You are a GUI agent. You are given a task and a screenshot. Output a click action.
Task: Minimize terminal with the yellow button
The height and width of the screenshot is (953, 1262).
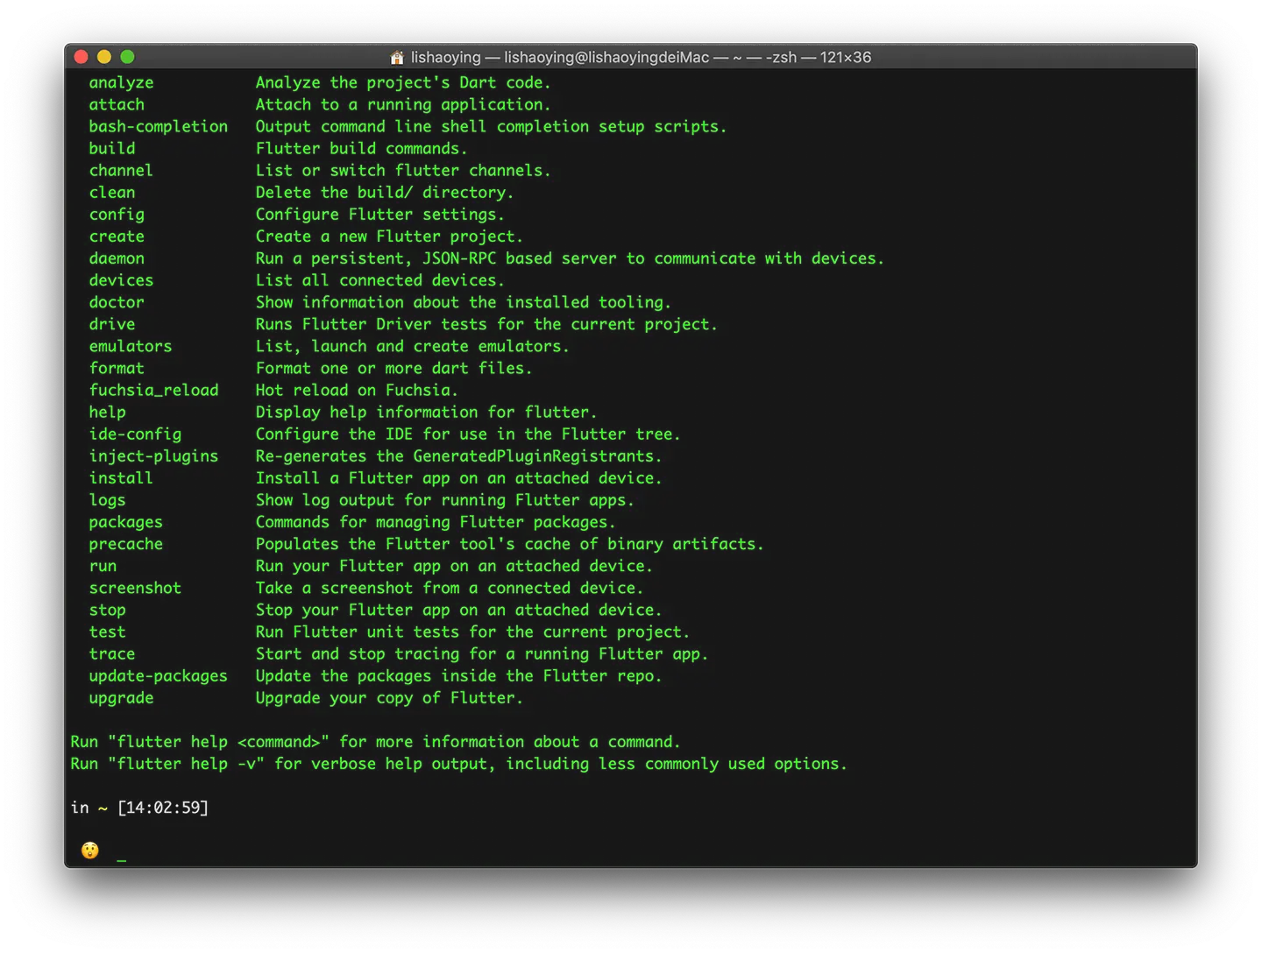click(x=104, y=57)
